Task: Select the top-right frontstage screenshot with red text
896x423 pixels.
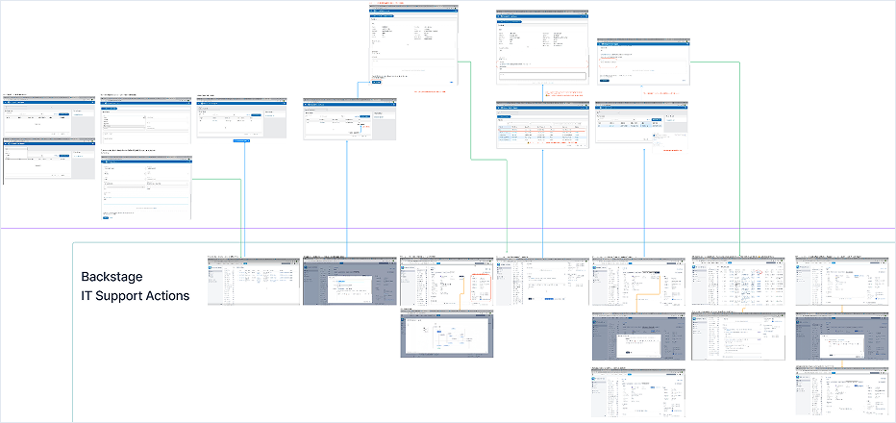Action: point(643,62)
